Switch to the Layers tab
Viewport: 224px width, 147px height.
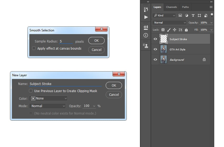point(157,7)
